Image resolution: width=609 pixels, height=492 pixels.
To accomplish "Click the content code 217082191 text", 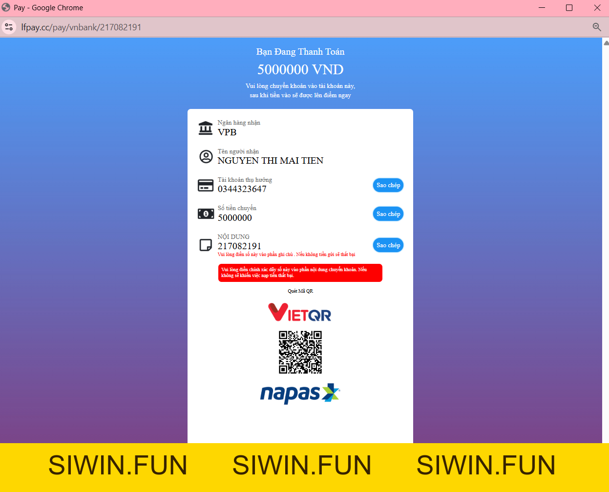I will pyautogui.click(x=240, y=246).
